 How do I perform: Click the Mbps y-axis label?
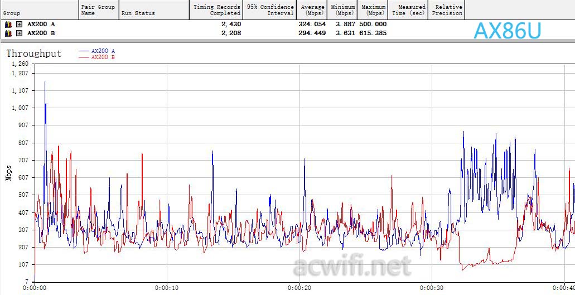8,173
